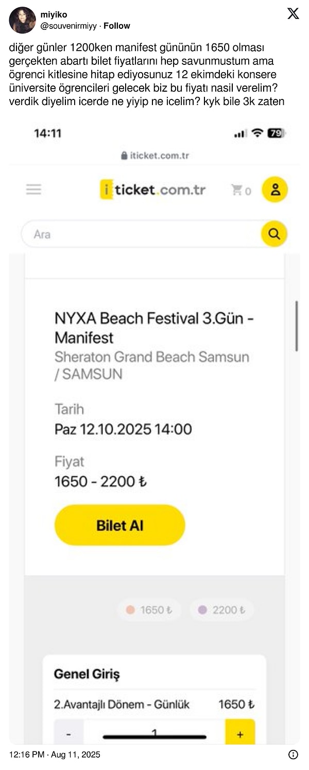This screenshot has width=309, height=770.
Task: Click the miyiko display name
Action: pyautogui.click(x=54, y=14)
